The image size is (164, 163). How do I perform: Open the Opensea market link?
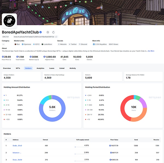tap(26, 44)
